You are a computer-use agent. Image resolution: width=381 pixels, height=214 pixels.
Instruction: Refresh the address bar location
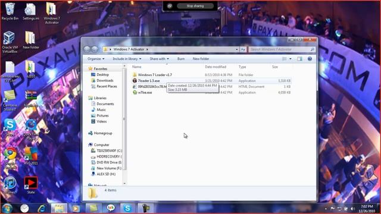tap(243, 49)
